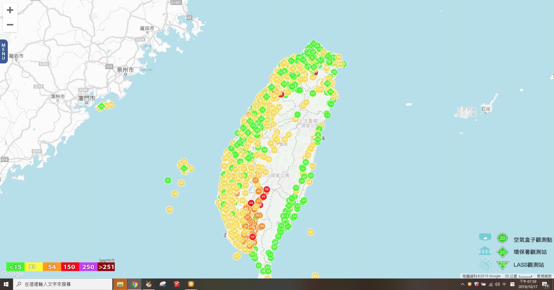Screen dimensions: 554x290
Task: Open the scissors snipping app in taskbar
Action: [x=163, y=284]
